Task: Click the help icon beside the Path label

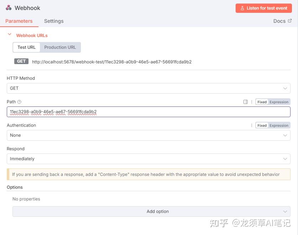Action: click(x=19, y=102)
